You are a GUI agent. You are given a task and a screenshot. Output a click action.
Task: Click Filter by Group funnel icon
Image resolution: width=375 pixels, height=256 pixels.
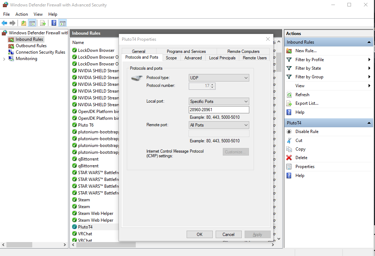(x=289, y=77)
